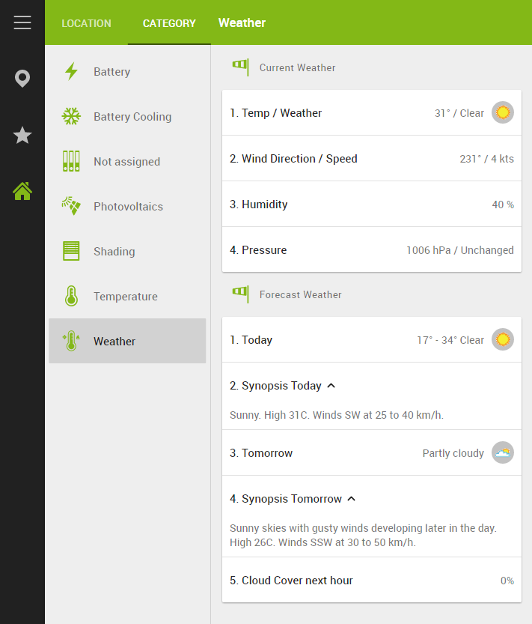Viewport: 532px width, 624px height.
Task: Click the Battery lightning bolt icon
Action: 71,72
